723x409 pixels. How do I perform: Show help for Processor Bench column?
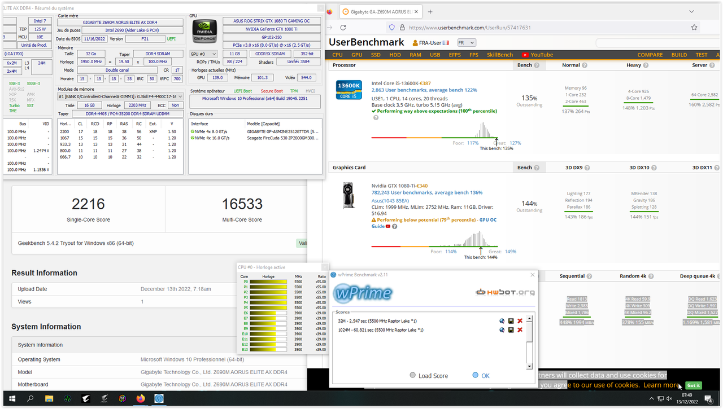537,65
